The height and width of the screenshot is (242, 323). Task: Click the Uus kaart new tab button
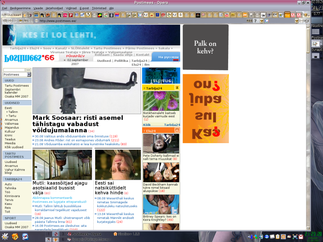[x=12, y=15]
